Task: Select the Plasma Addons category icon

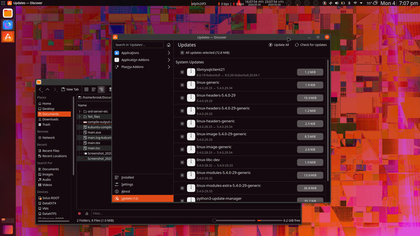Action: [117, 67]
